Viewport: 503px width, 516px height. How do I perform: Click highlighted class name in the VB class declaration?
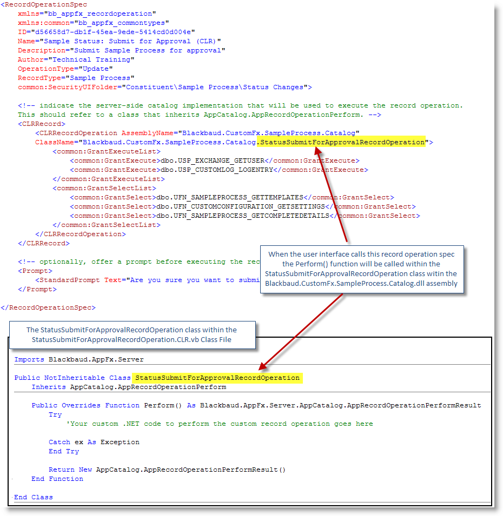click(x=217, y=378)
